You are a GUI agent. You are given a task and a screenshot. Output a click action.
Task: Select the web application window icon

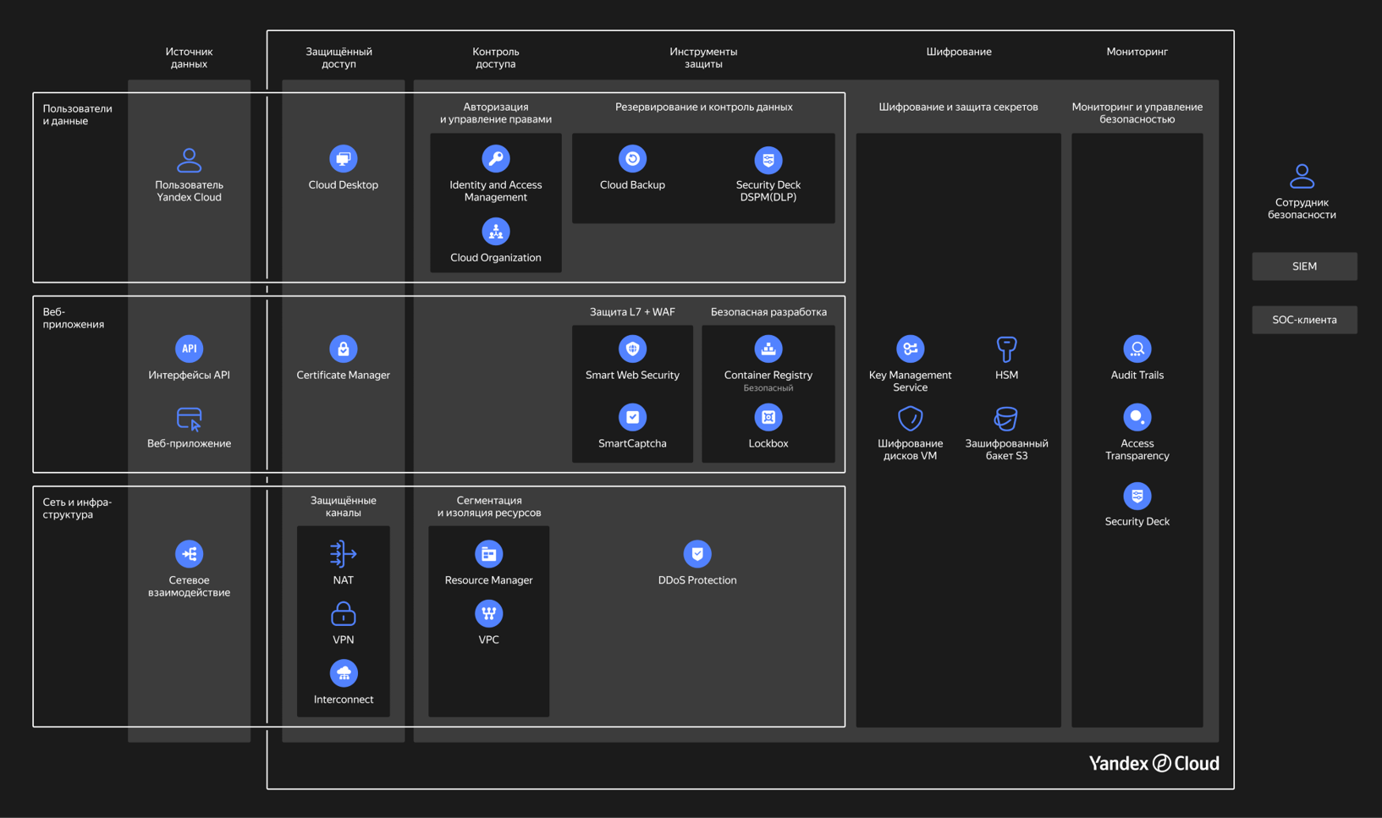[x=189, y=419]
